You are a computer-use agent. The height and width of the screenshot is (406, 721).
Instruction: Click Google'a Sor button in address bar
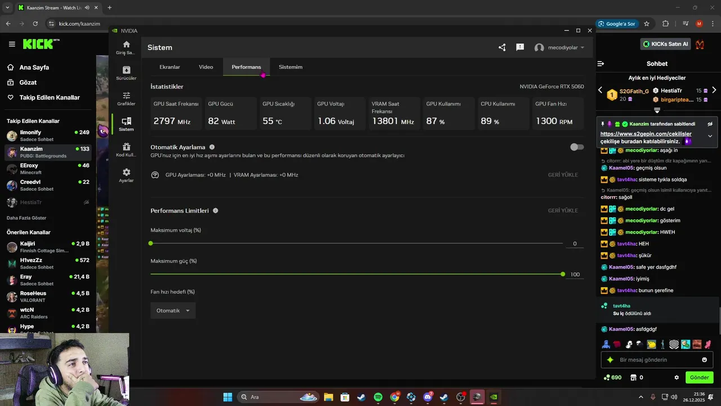pos(616,24)
